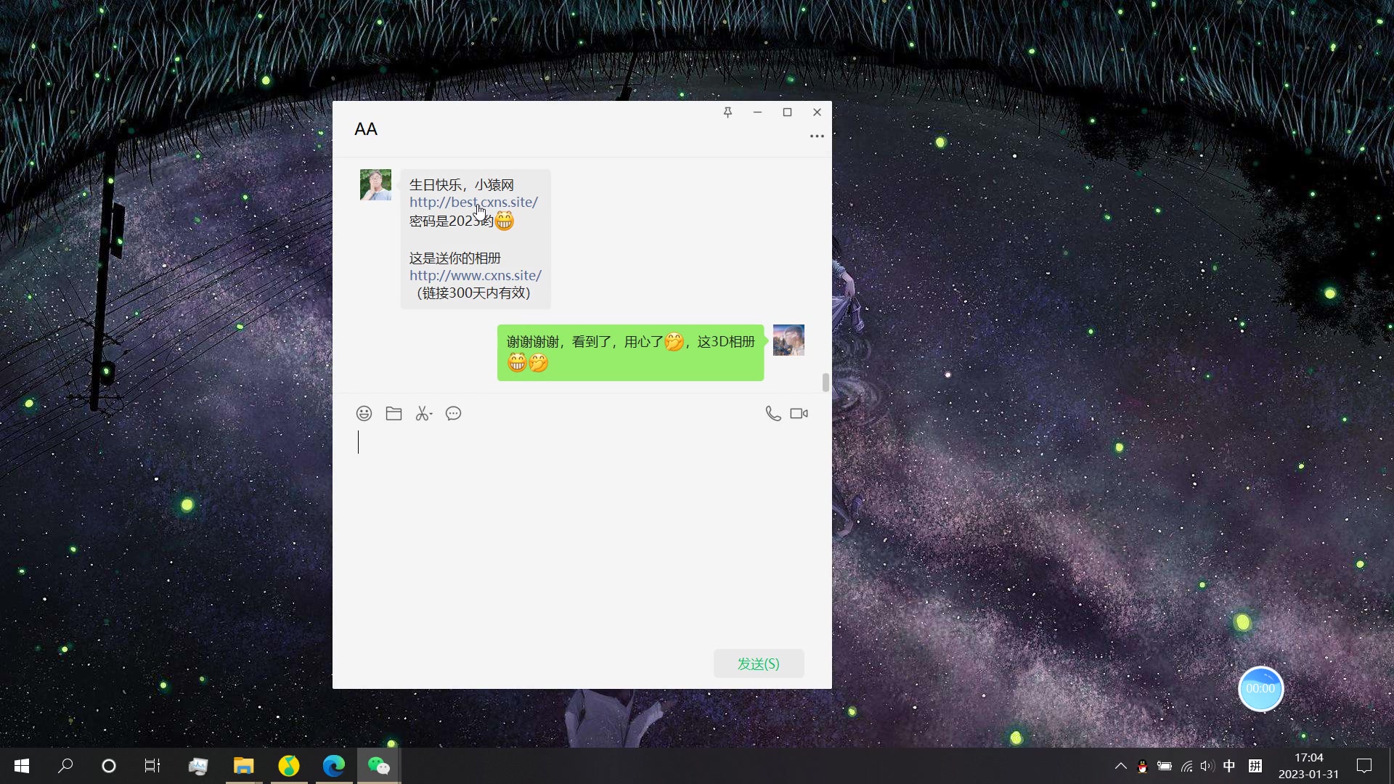Toggle the 中 input method indicator

(x=1229, y=766)
